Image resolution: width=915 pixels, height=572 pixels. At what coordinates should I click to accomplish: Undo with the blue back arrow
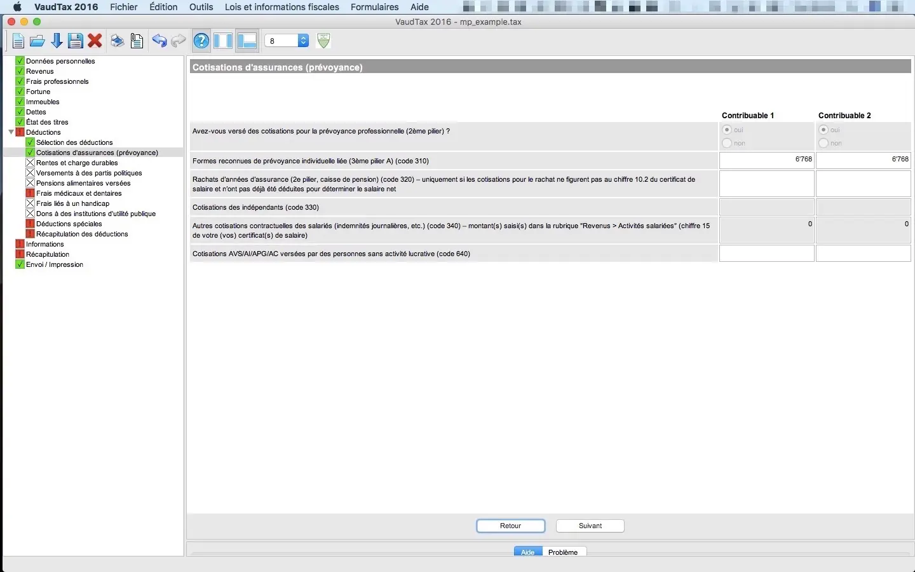(159, 41)
